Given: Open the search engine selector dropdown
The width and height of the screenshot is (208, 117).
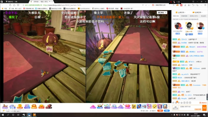Looking at the screenshot, I should [x=153, y=5].
